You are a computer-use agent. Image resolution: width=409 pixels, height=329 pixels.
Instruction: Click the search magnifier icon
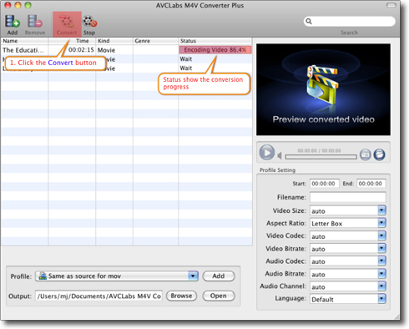pos(309,21)
